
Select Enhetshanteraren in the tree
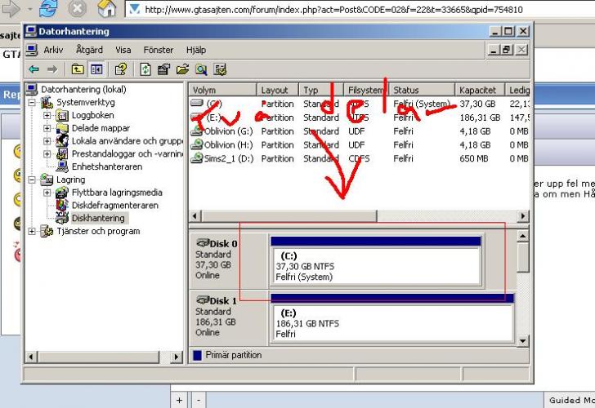pos(106,166)
